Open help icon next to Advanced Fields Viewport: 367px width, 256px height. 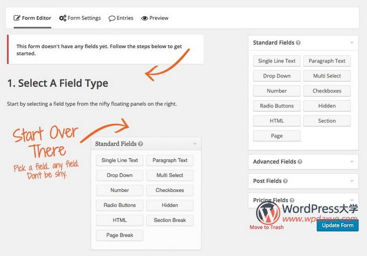tap(300, 162)
